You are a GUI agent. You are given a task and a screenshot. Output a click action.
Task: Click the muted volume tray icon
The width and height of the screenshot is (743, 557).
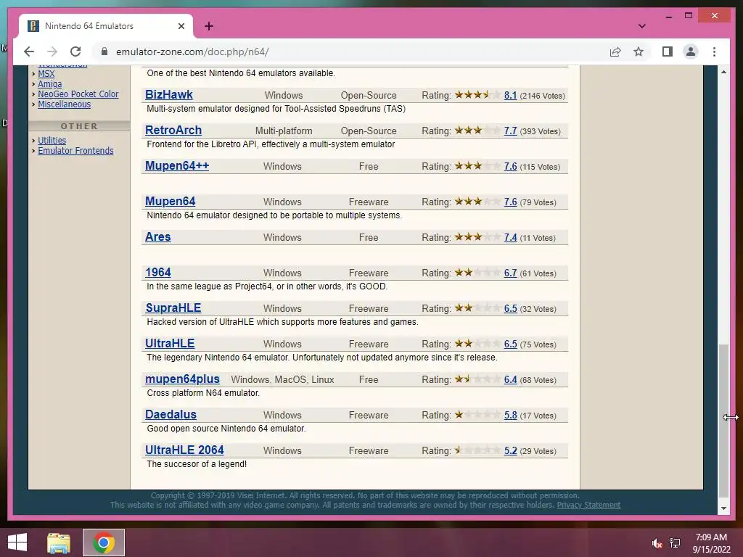(x=657, y=543)
